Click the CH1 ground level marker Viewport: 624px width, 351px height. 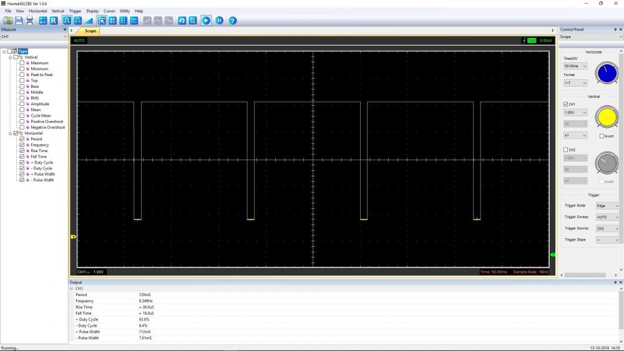coord(73,236)
